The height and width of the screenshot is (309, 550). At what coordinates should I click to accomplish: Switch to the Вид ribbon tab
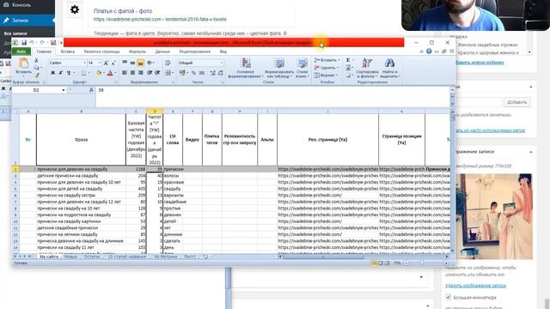click(x=223, y=51)
